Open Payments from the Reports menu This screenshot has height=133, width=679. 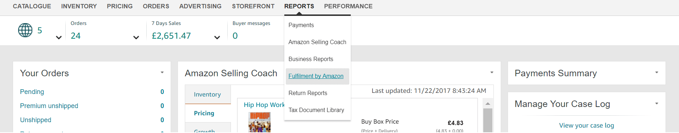(x=301, y=25)
